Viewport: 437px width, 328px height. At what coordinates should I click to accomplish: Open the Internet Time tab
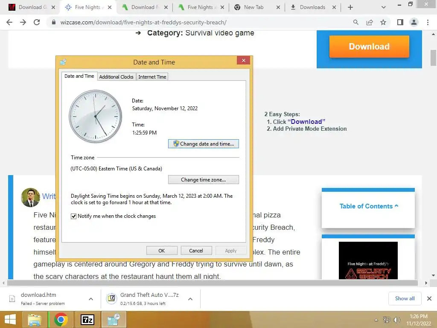152,77
